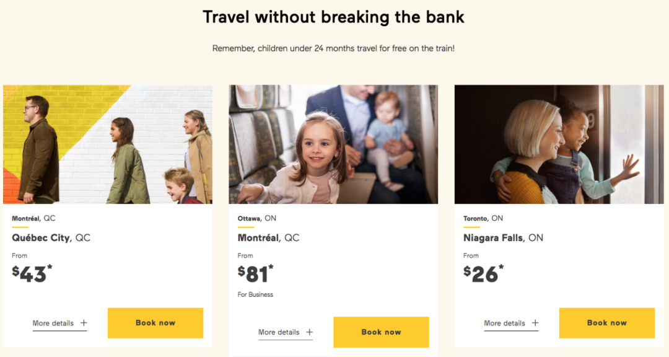Select the Montréal, QC destination title
The height and width of the screenshot is (357, 669).
click(268, 238)
